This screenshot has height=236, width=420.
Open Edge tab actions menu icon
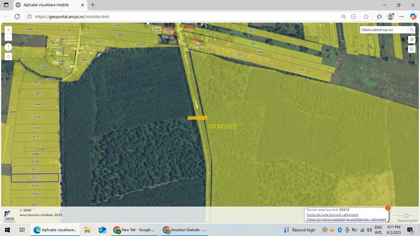pyautogui.click(x=6, y=5)
